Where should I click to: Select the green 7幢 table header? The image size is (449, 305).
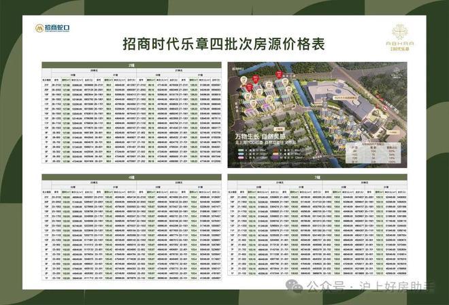(317, 177)
